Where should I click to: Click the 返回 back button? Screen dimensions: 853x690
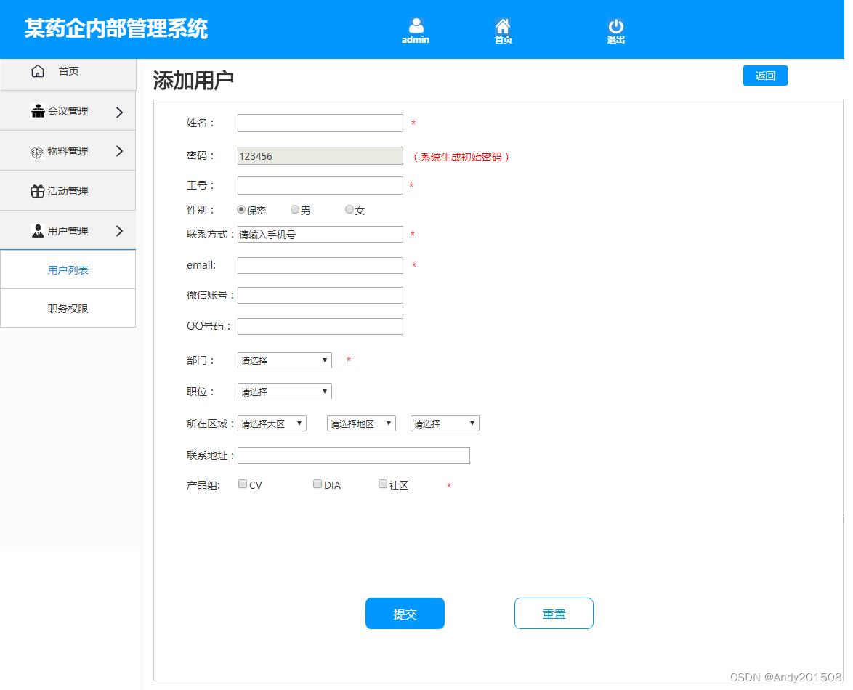pos(765,76)
